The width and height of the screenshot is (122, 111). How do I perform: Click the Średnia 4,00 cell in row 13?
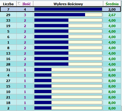coord(112,53)
